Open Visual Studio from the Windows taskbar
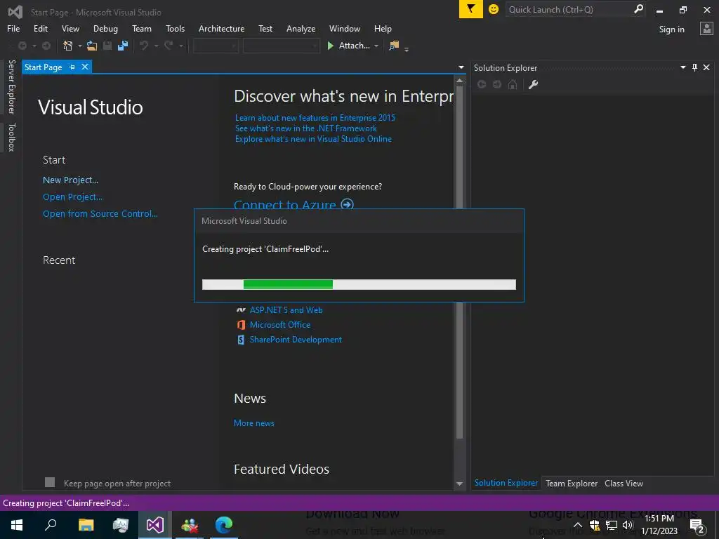Image resolution: width=719 pixels, height=539 pixels. pos(155,525)
